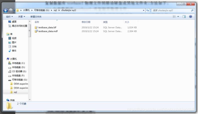Select 可移动磁盘 (G:) in the address breadcrumb
The width and height of the screenshot is (198, 114).
42,10
